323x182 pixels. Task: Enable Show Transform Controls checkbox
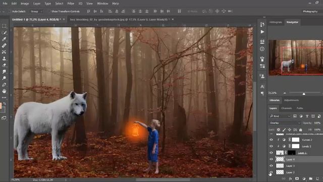[x=49, y=11]
